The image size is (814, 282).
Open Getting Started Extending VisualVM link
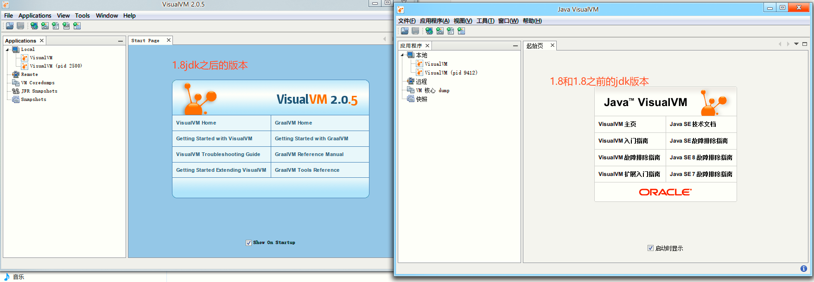[x=221, y=170]
